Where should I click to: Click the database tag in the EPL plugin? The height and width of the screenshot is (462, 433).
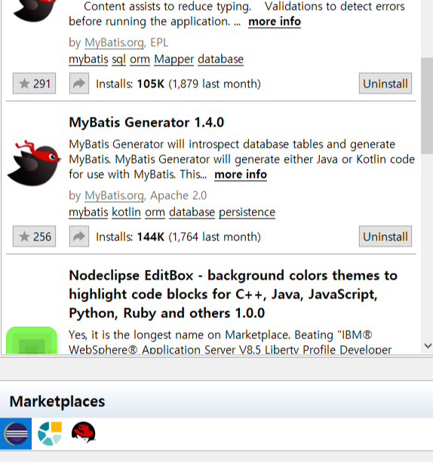(x=220, y=60)
